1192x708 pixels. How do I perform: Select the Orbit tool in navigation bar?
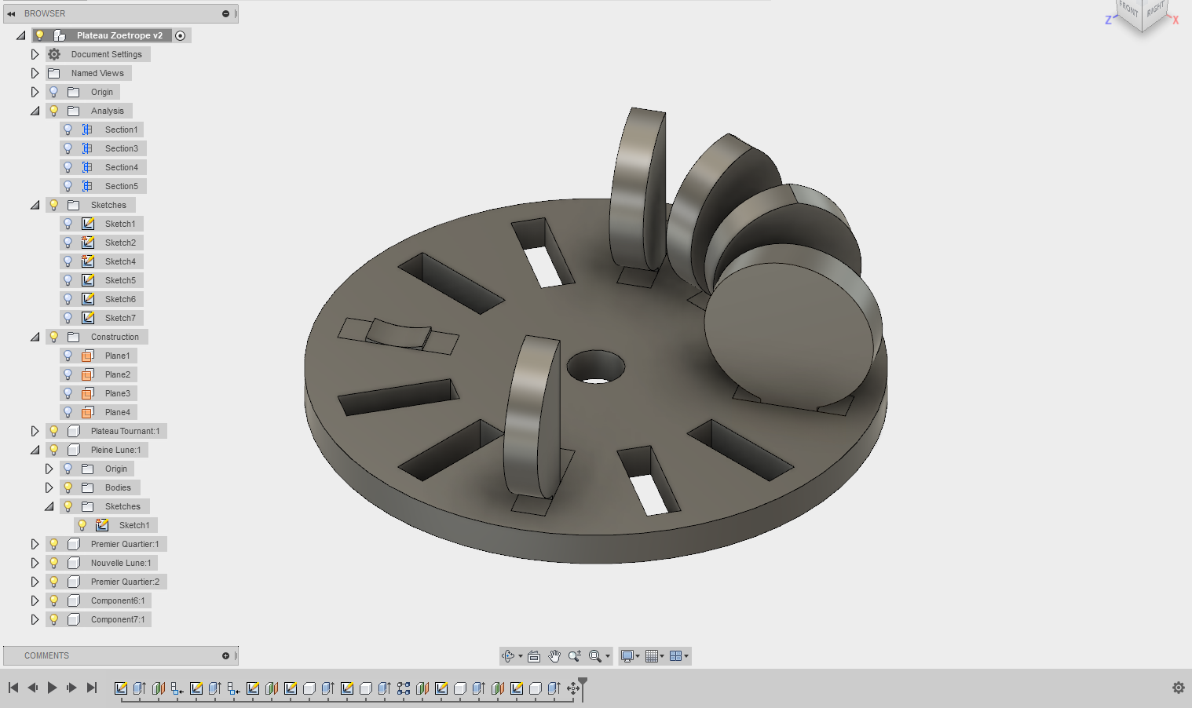click(508, 656)
